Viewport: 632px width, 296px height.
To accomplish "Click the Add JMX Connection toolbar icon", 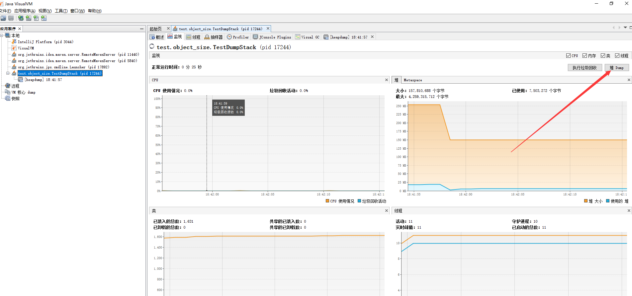I will (x=29, y=18).
